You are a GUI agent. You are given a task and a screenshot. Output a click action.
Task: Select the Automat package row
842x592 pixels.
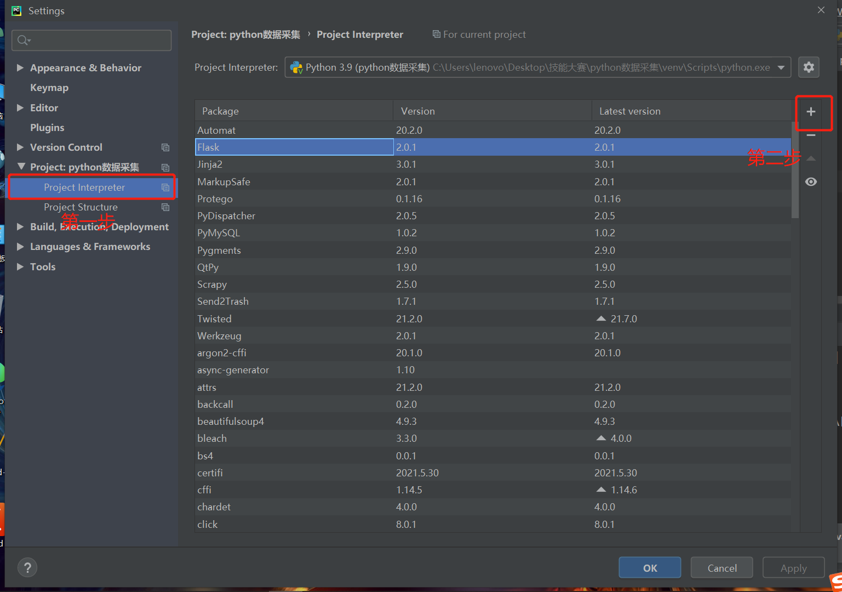pyautogui.click(x=493, y=130)
